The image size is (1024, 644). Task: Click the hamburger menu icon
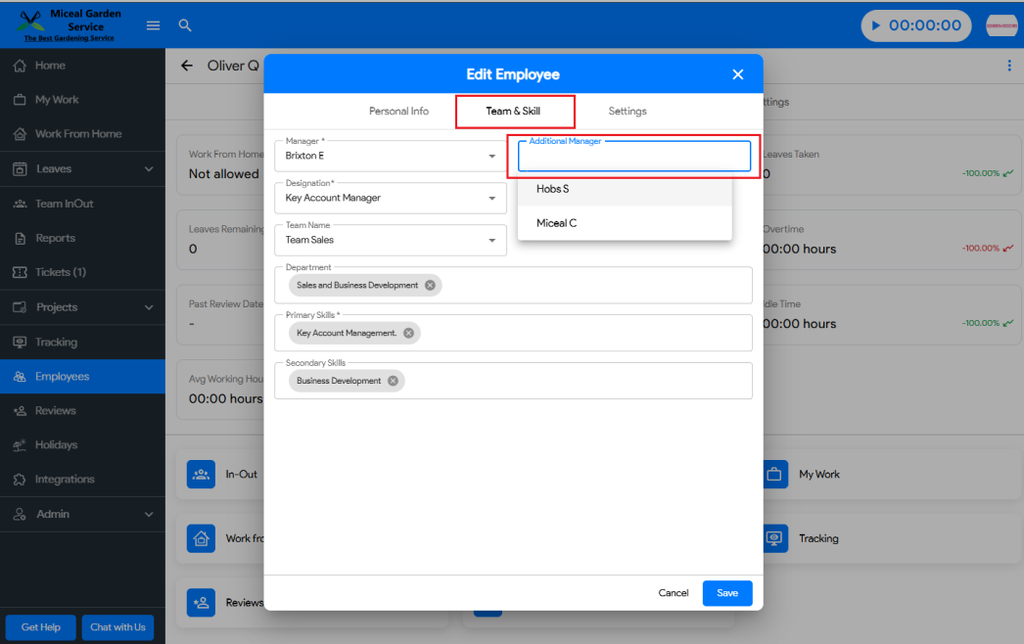[x=153, y=25]
